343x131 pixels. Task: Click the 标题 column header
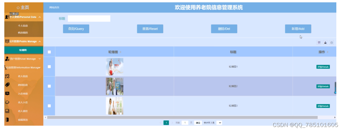point(233,52)
